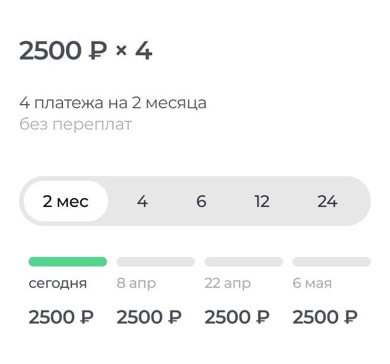Screen dimensions: 390x364
Task: Pick the 12-month installment option
Action: pos(262,202)
